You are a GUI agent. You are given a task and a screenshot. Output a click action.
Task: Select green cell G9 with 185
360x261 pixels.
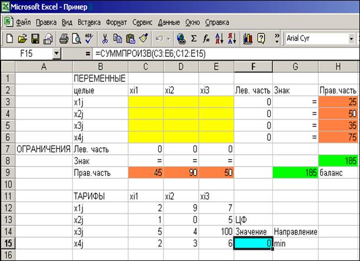(295, 172)
